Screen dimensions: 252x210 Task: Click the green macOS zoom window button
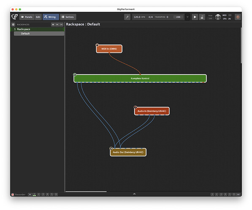[20, 9]
